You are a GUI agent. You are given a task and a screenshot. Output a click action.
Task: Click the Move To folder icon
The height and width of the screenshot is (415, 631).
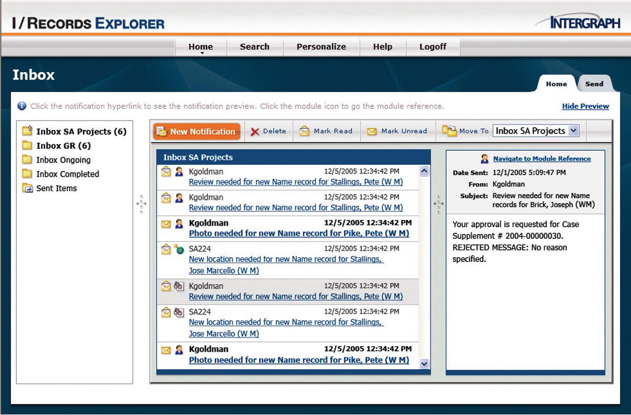coord(450,131)
